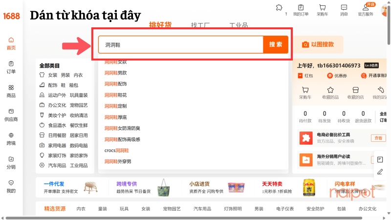Open category 办公文化 in category list
The image size is (391, 220).
[57, 105]
